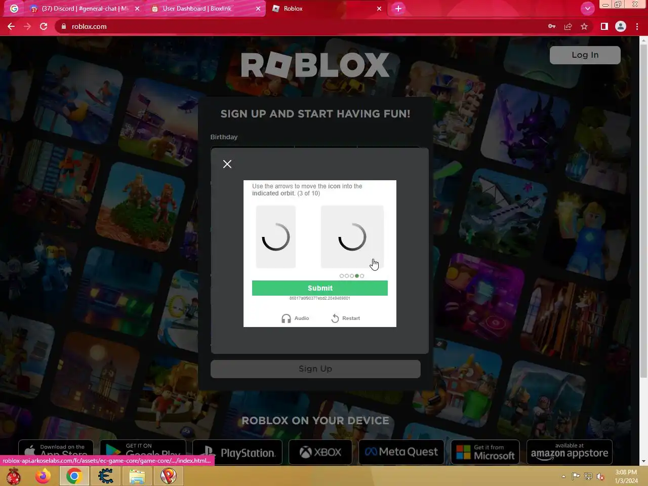Close the Bloxlink User Dashboard tab
The height and width of the screenshot is (486, 648).
258,9
